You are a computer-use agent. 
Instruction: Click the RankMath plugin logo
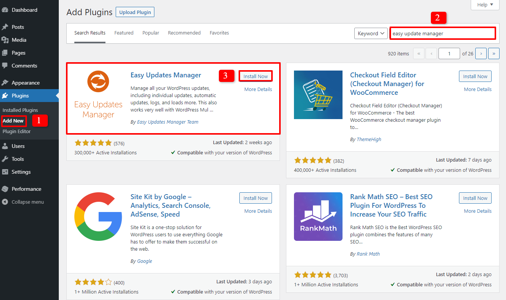click(x=318, y=217)
